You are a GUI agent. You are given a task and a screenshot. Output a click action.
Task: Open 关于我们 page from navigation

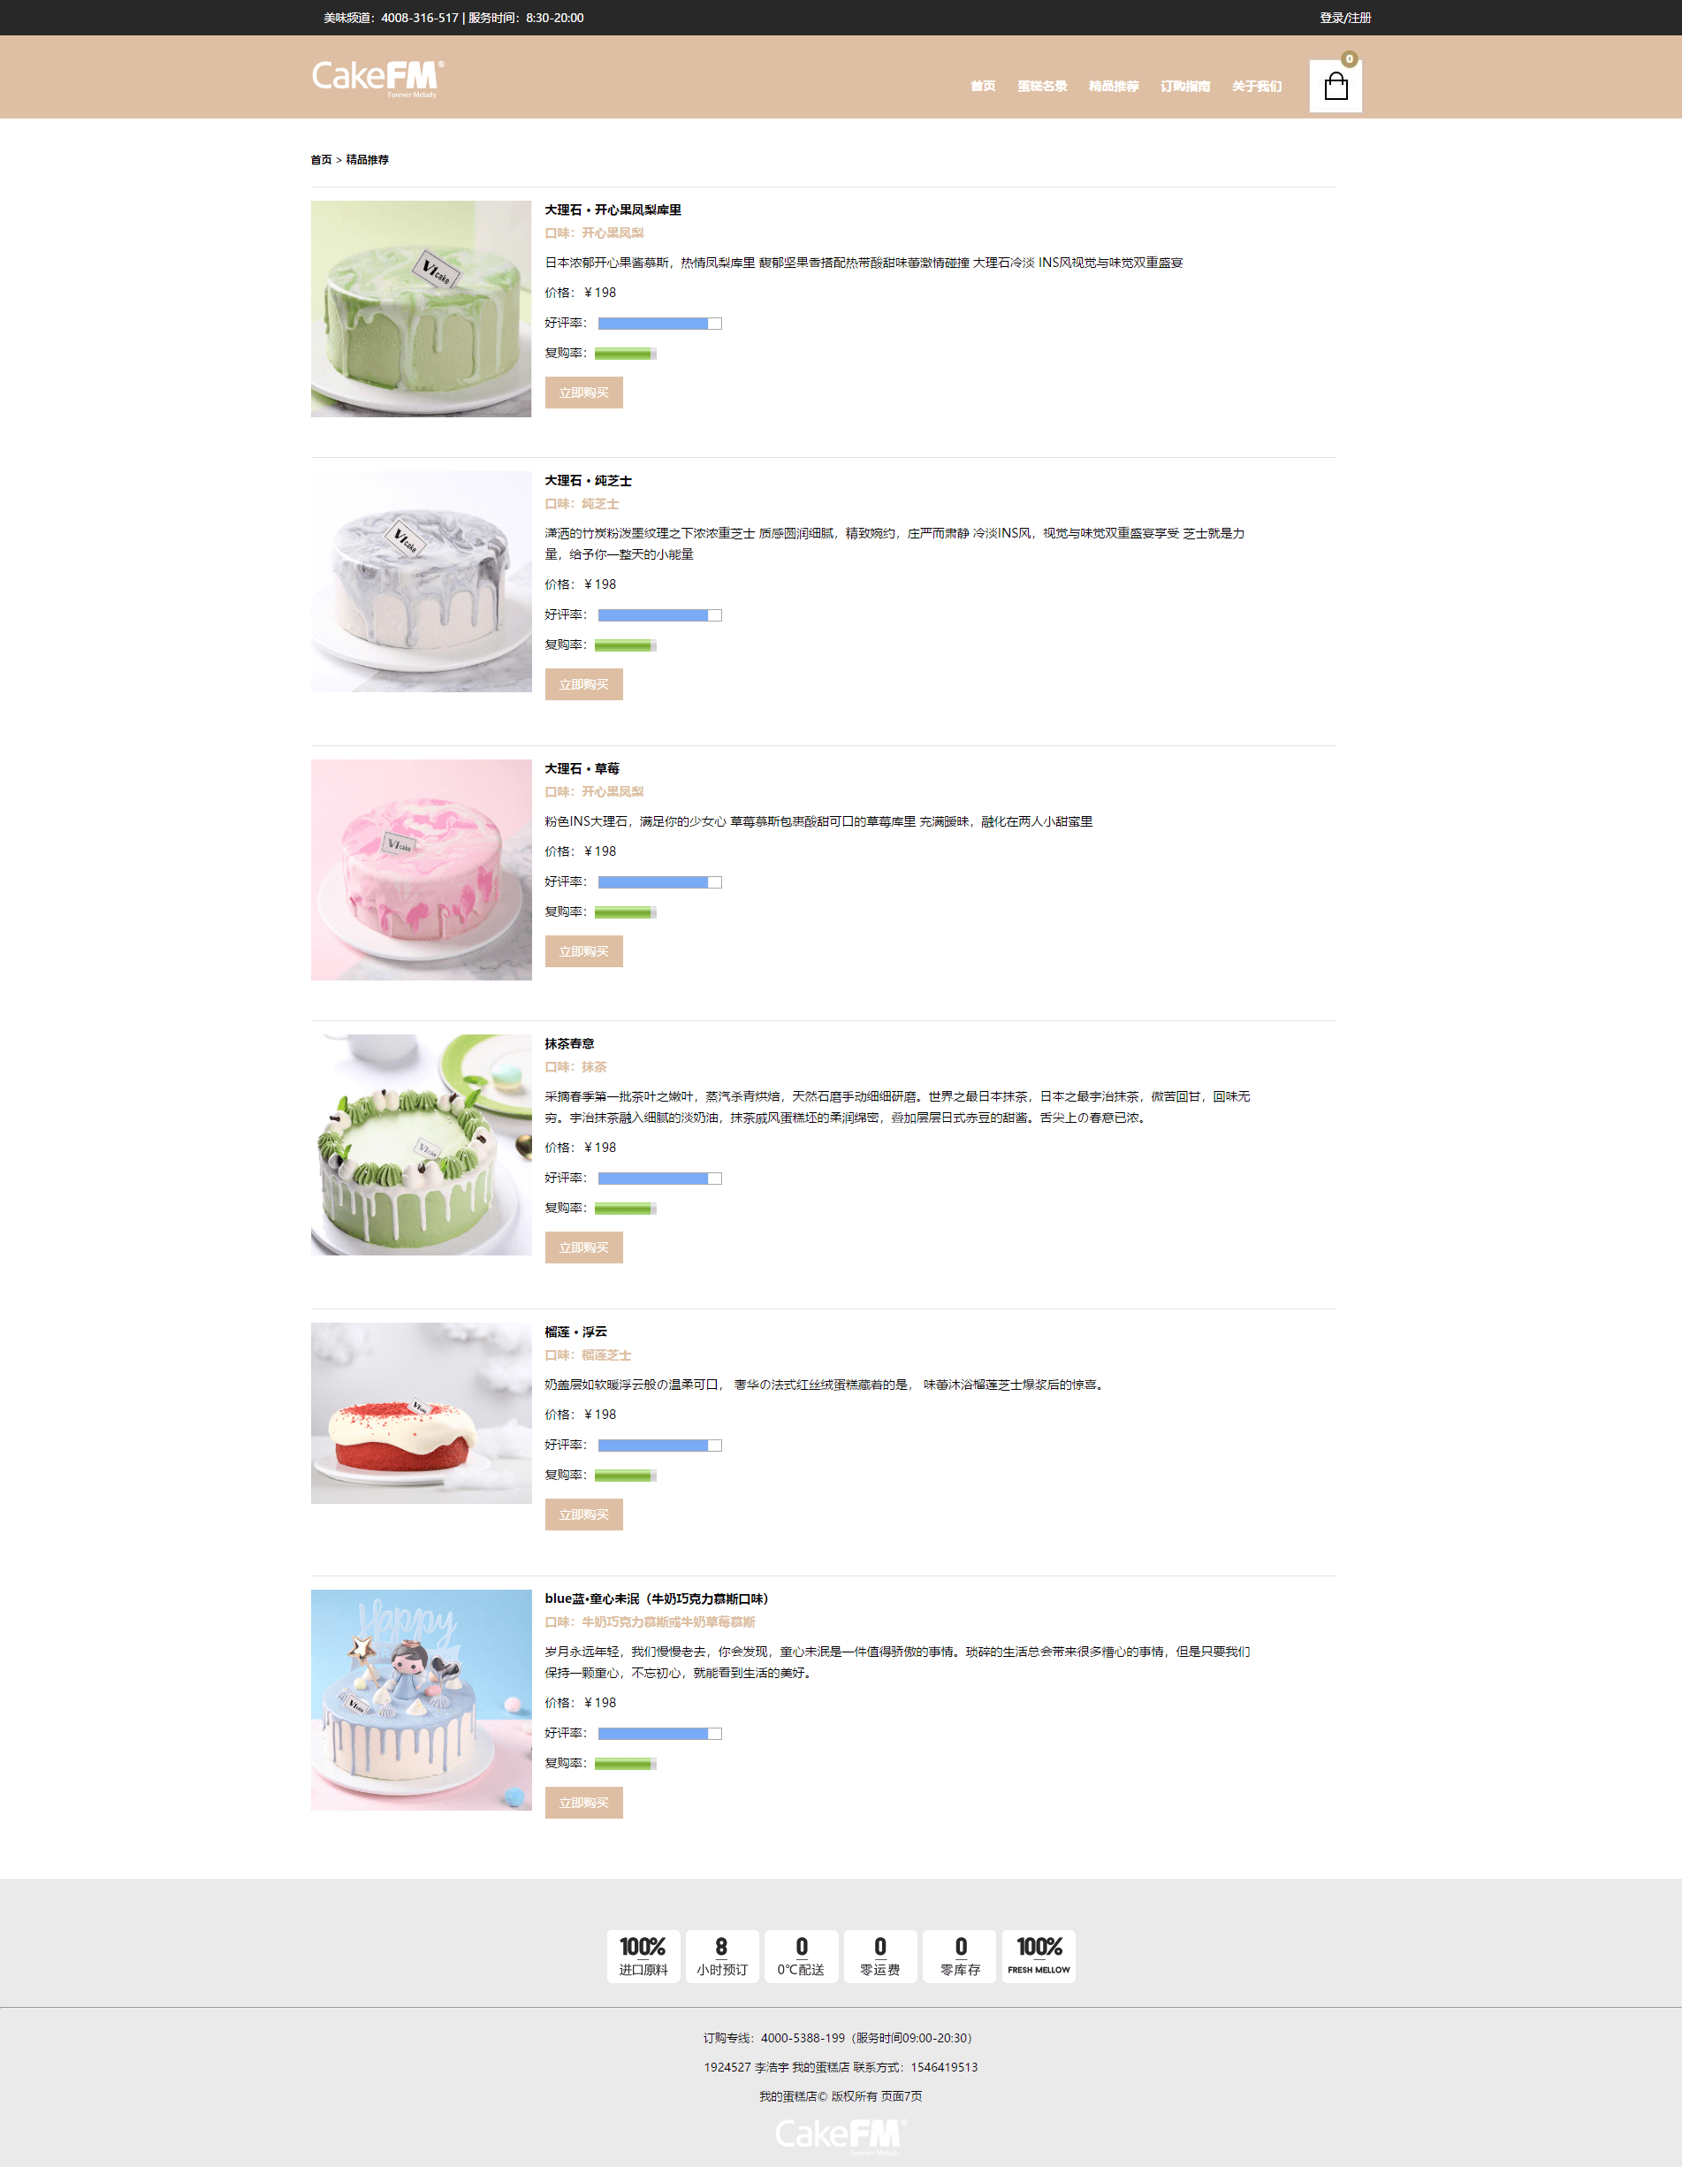tap(1257, 87)
